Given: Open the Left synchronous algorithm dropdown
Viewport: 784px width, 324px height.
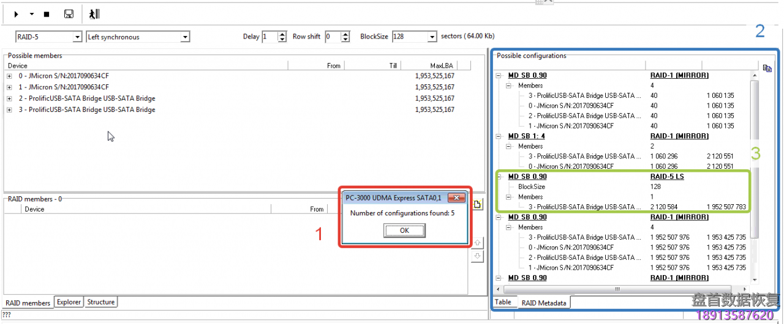Looking at the screenshot, I should click(185, 37).
